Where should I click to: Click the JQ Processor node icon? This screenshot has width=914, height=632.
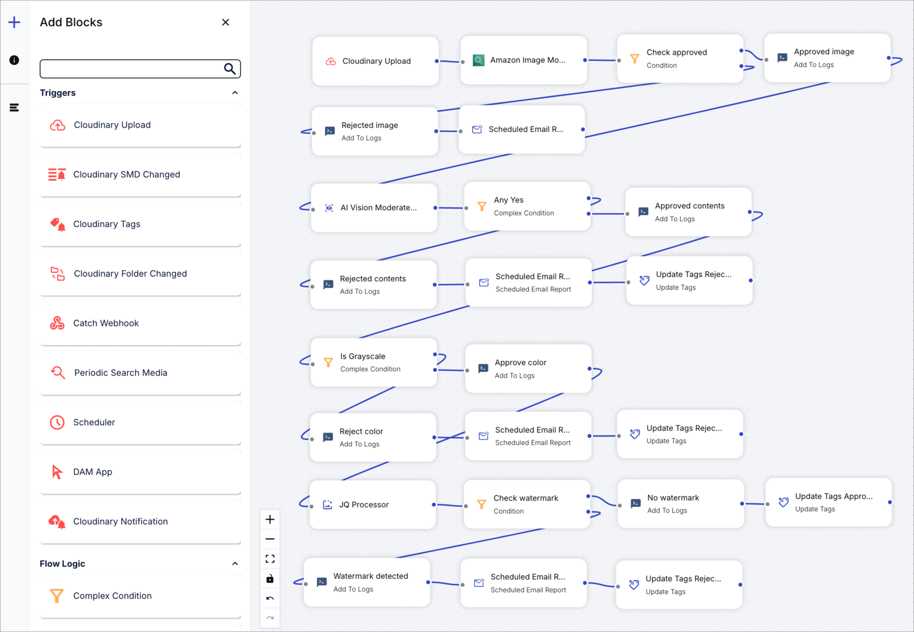pos(328,505)
